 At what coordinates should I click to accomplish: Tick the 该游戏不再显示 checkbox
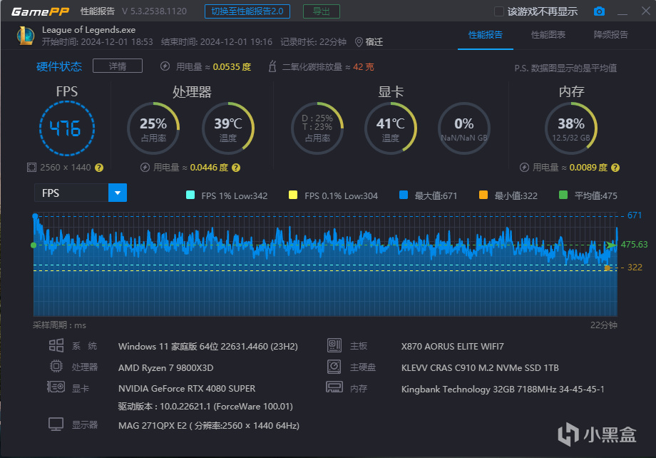click(498, 11)
